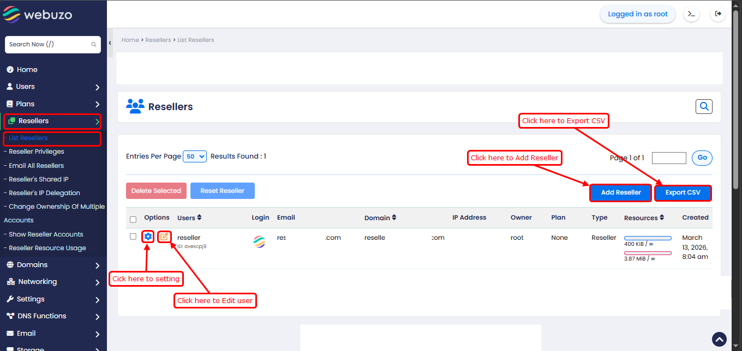Image resolution: width=742 pixels, height=351 pixels.
Task: Click the edit user pencil icon
Action: (x=164, y=237)
